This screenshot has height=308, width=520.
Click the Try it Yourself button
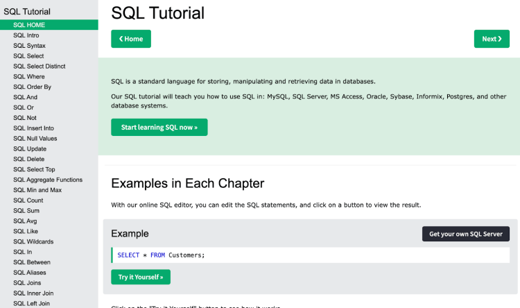[141, 277]
